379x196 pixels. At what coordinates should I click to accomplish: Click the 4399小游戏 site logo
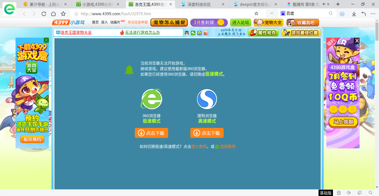coord(68,22)
